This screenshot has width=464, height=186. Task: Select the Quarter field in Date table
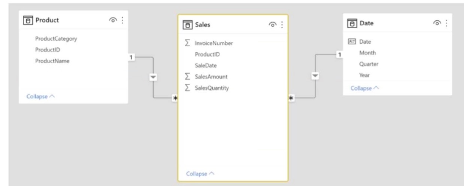(x=369, y=64)
